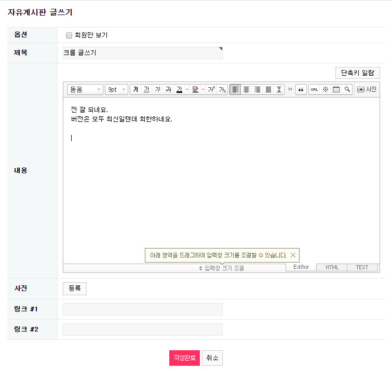
Task: Switch to the TEXT editing tab
Action: (x=362, y=268)
